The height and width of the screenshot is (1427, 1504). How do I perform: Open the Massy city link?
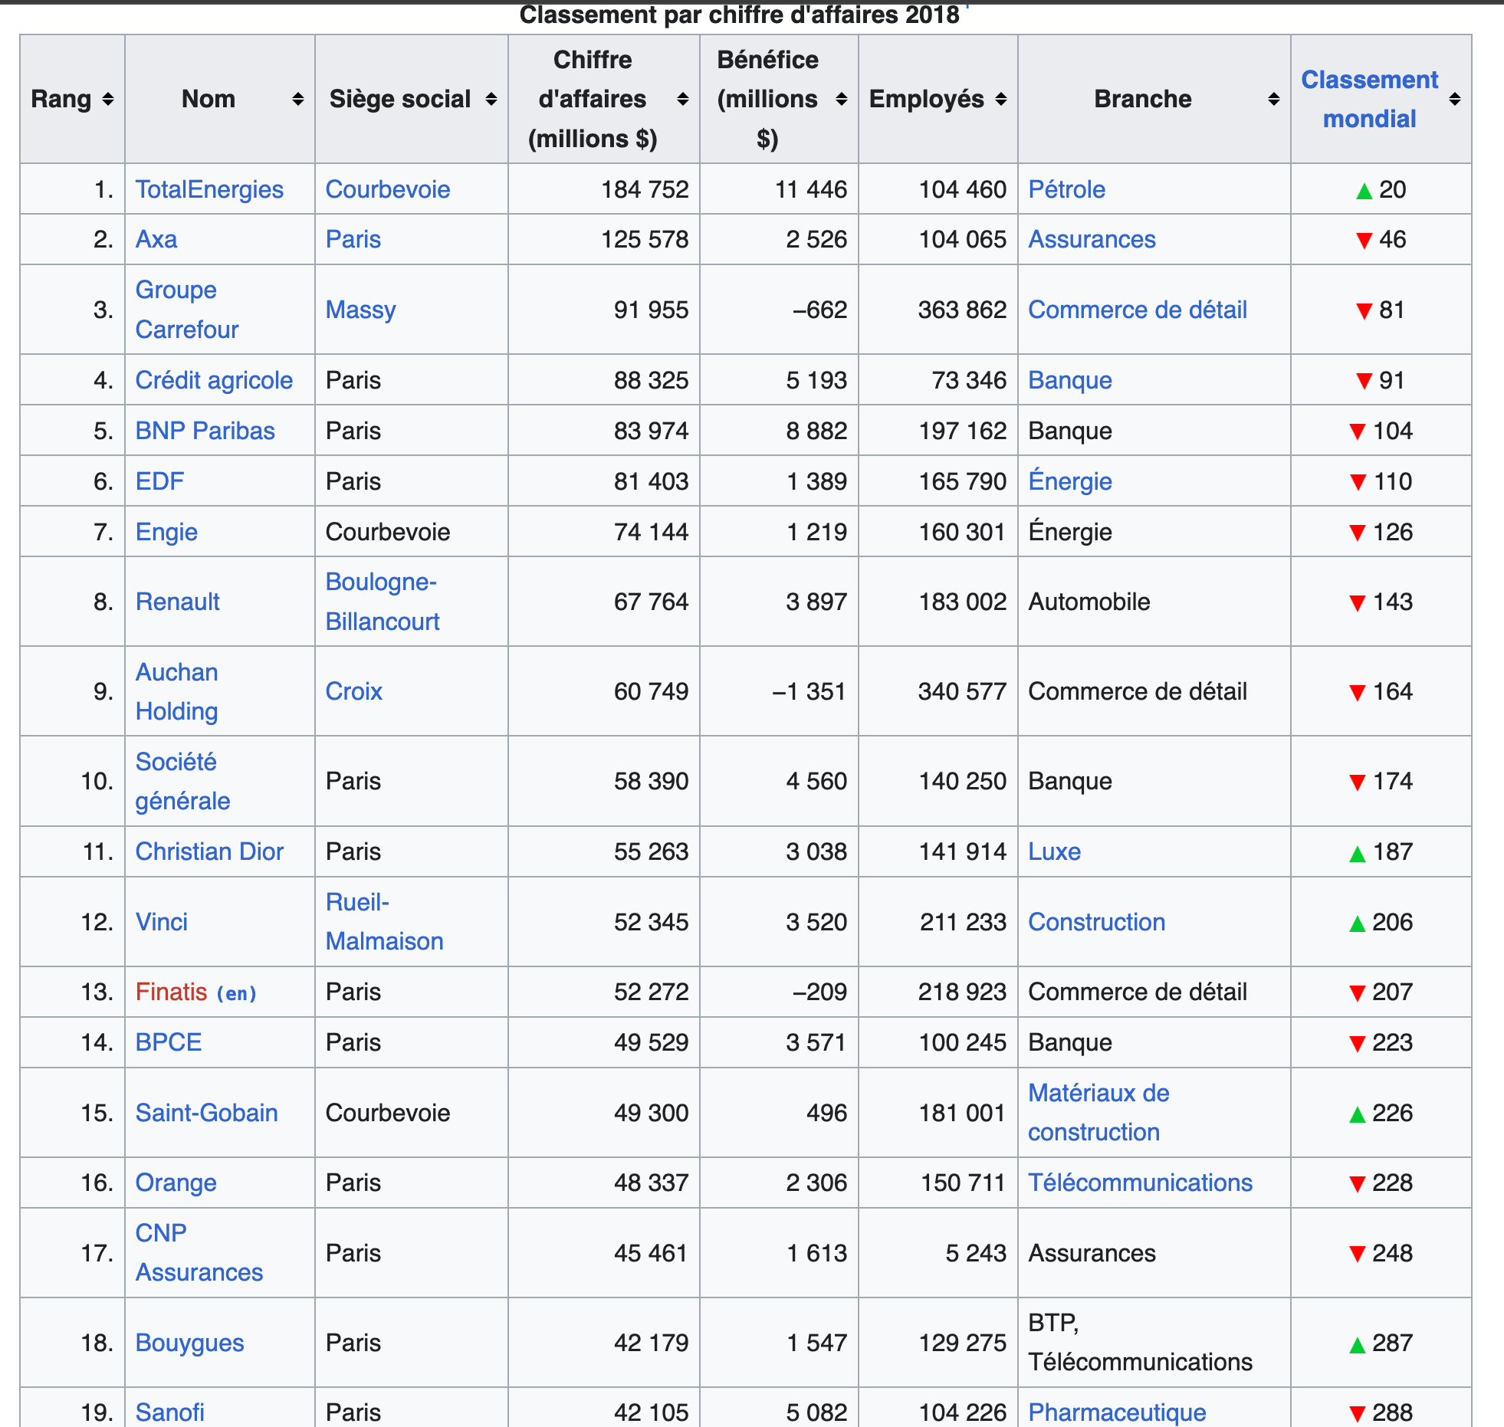coord(360,310)
